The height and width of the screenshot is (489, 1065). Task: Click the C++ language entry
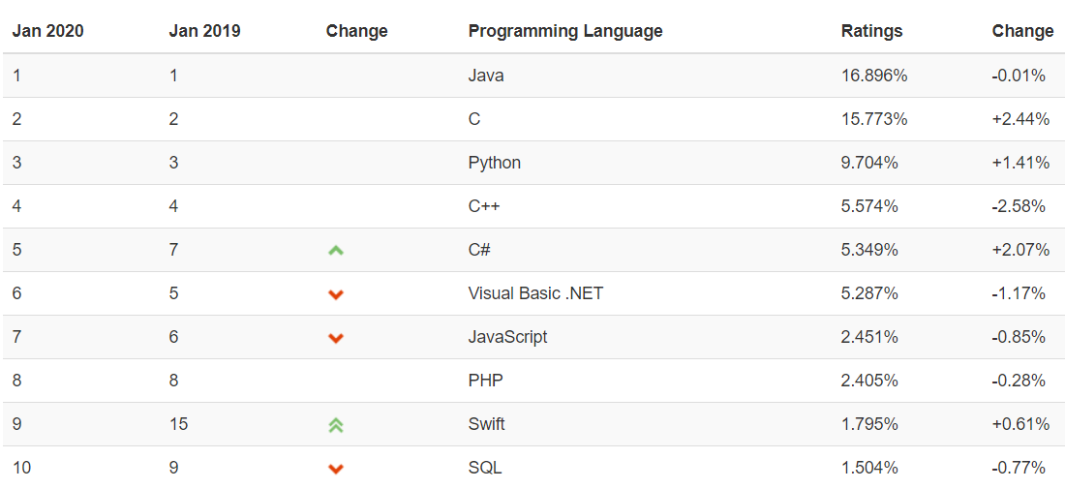(x=483, y=206)
